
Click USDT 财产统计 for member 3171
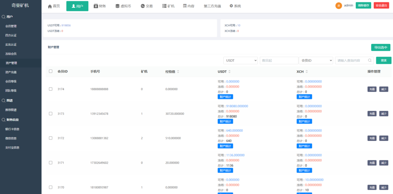coord(225,171)
